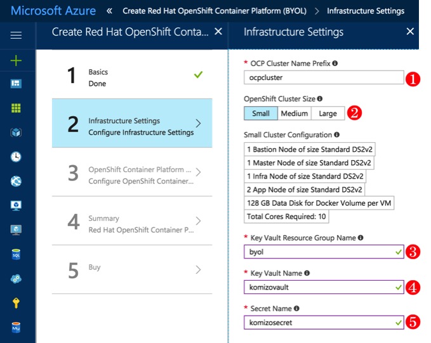Image resolution: width=431 pixels, height=343 pixels.
Task: Open the yellow key Subscriptions icon
Action: pos(16,304)
